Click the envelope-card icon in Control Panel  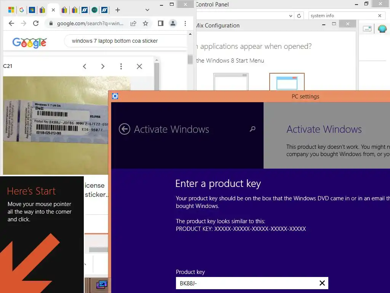point(367,29)
